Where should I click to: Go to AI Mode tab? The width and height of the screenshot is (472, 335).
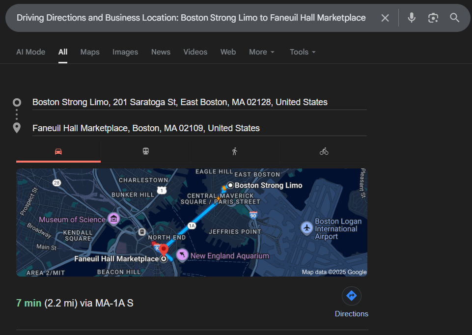coord(30,52)
